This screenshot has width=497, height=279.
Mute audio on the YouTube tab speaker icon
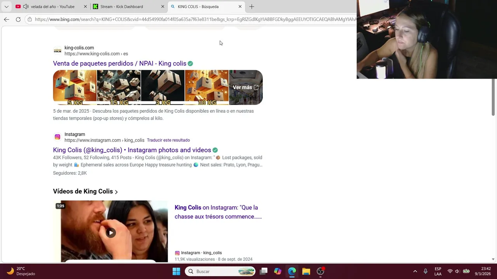(x=26, y=7)
